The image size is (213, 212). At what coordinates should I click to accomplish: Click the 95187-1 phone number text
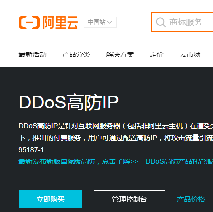(x=31, y=150)
